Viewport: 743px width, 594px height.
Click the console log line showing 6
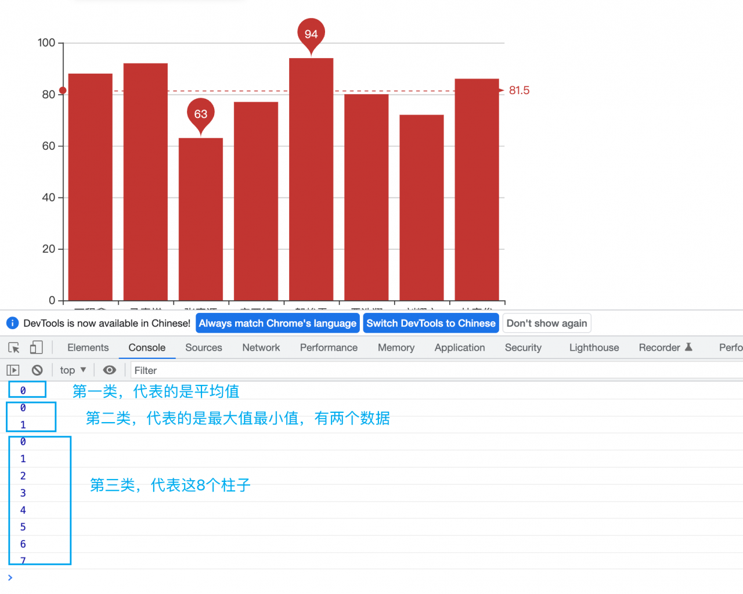tap(371, 544)
